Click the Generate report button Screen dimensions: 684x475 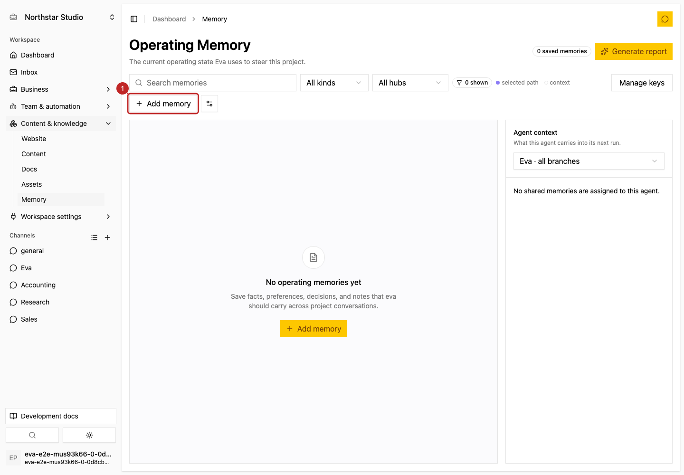tap(634, 51)
